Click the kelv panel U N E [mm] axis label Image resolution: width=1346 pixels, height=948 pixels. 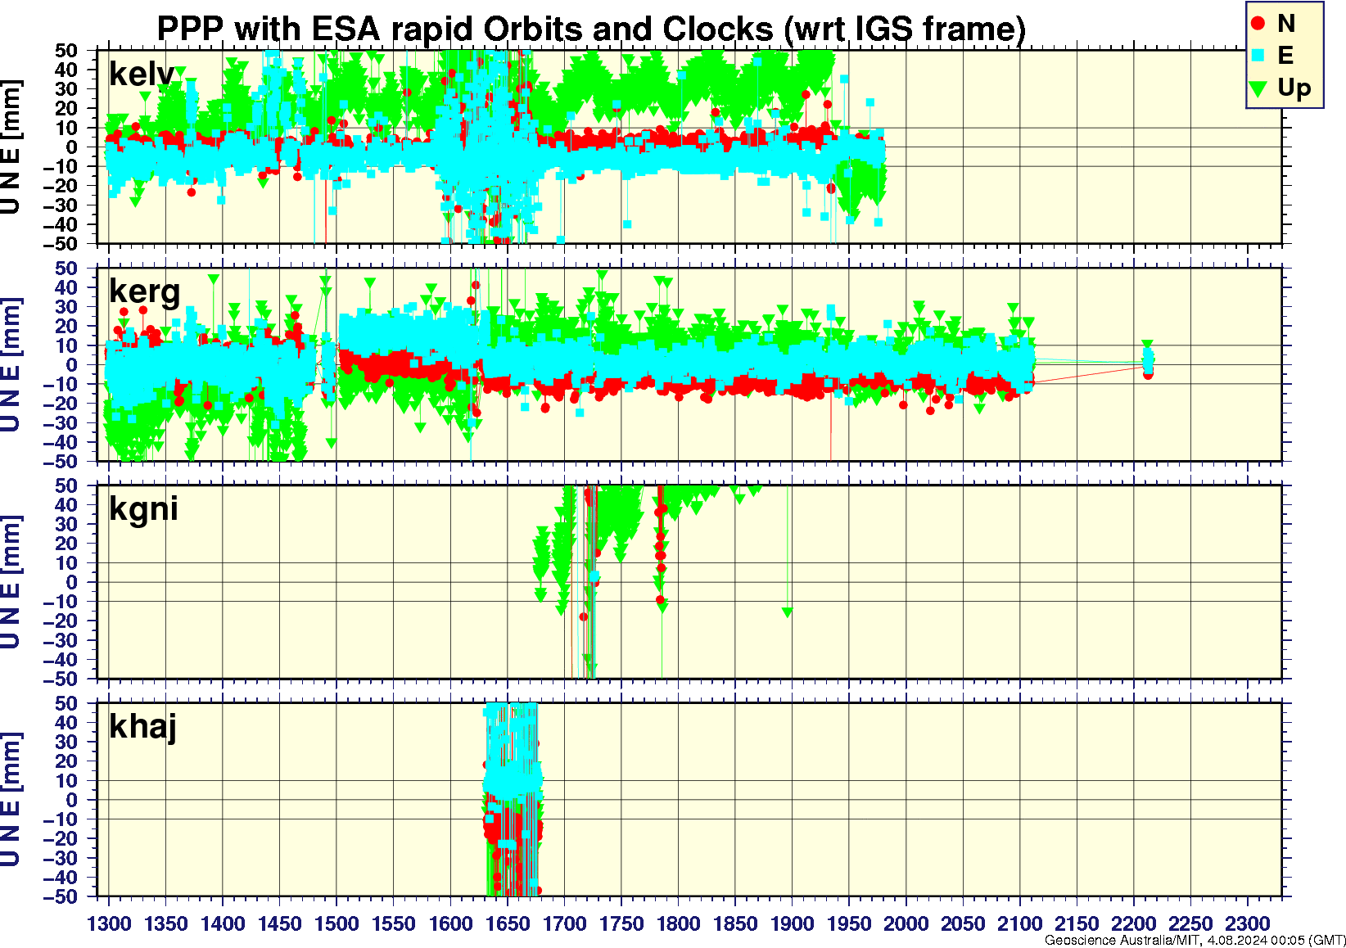coord(11,147)
